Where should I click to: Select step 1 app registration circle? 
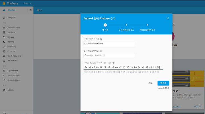tap(105, 25)
